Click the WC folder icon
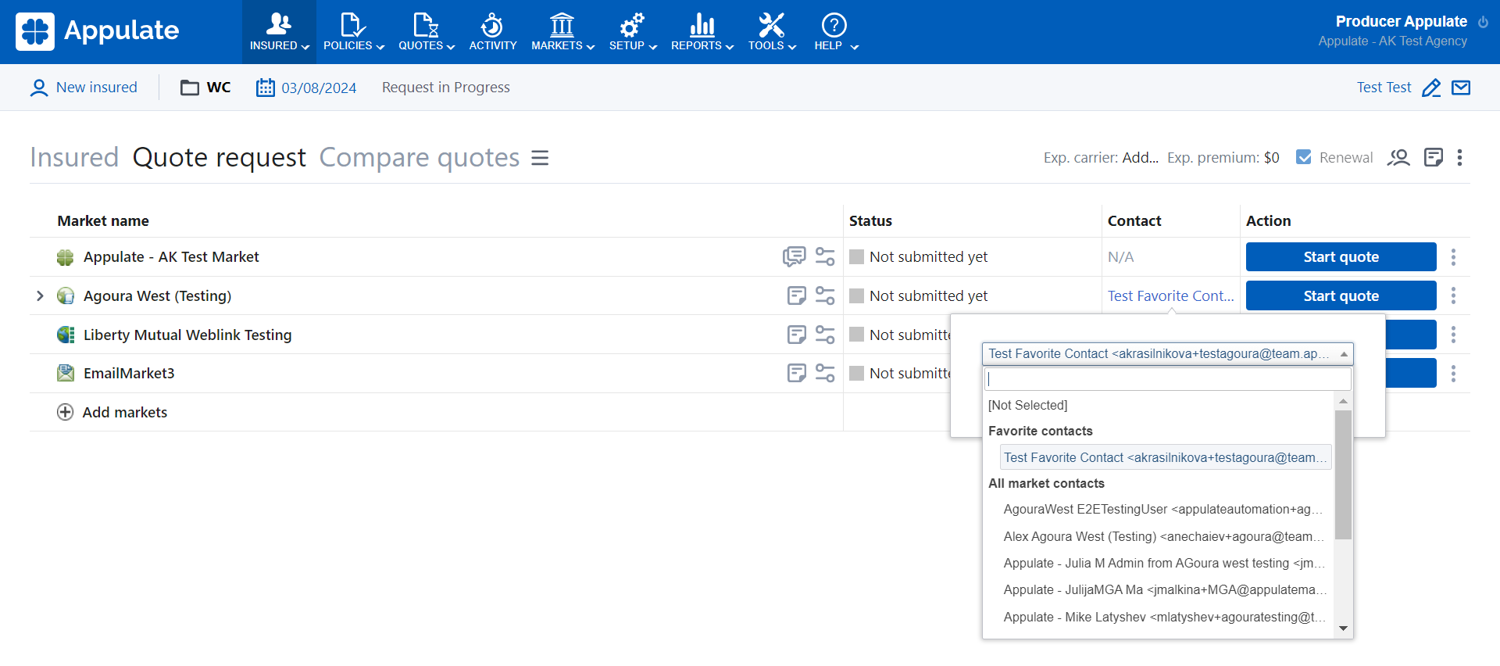 190,88
